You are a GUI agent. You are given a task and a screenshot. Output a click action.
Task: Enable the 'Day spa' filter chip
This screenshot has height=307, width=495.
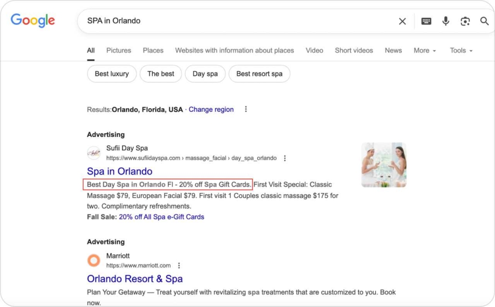click(205, 73)
